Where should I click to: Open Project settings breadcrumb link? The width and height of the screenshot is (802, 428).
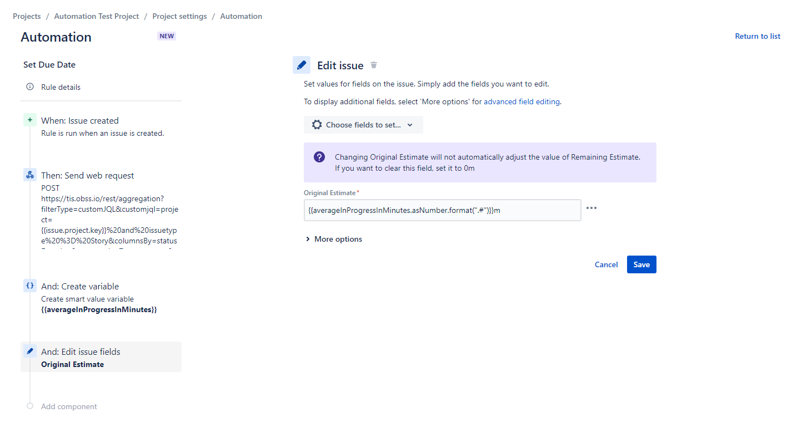(x=179, y=16)
